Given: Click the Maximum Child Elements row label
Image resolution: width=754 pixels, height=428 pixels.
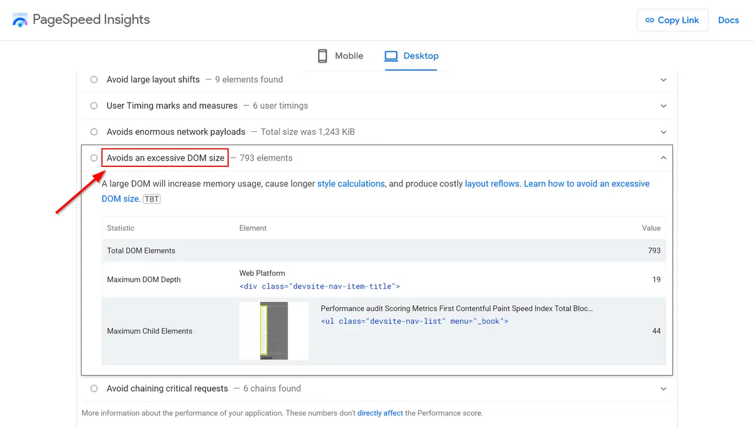Looking at the screenshot, I should point(150,331).
